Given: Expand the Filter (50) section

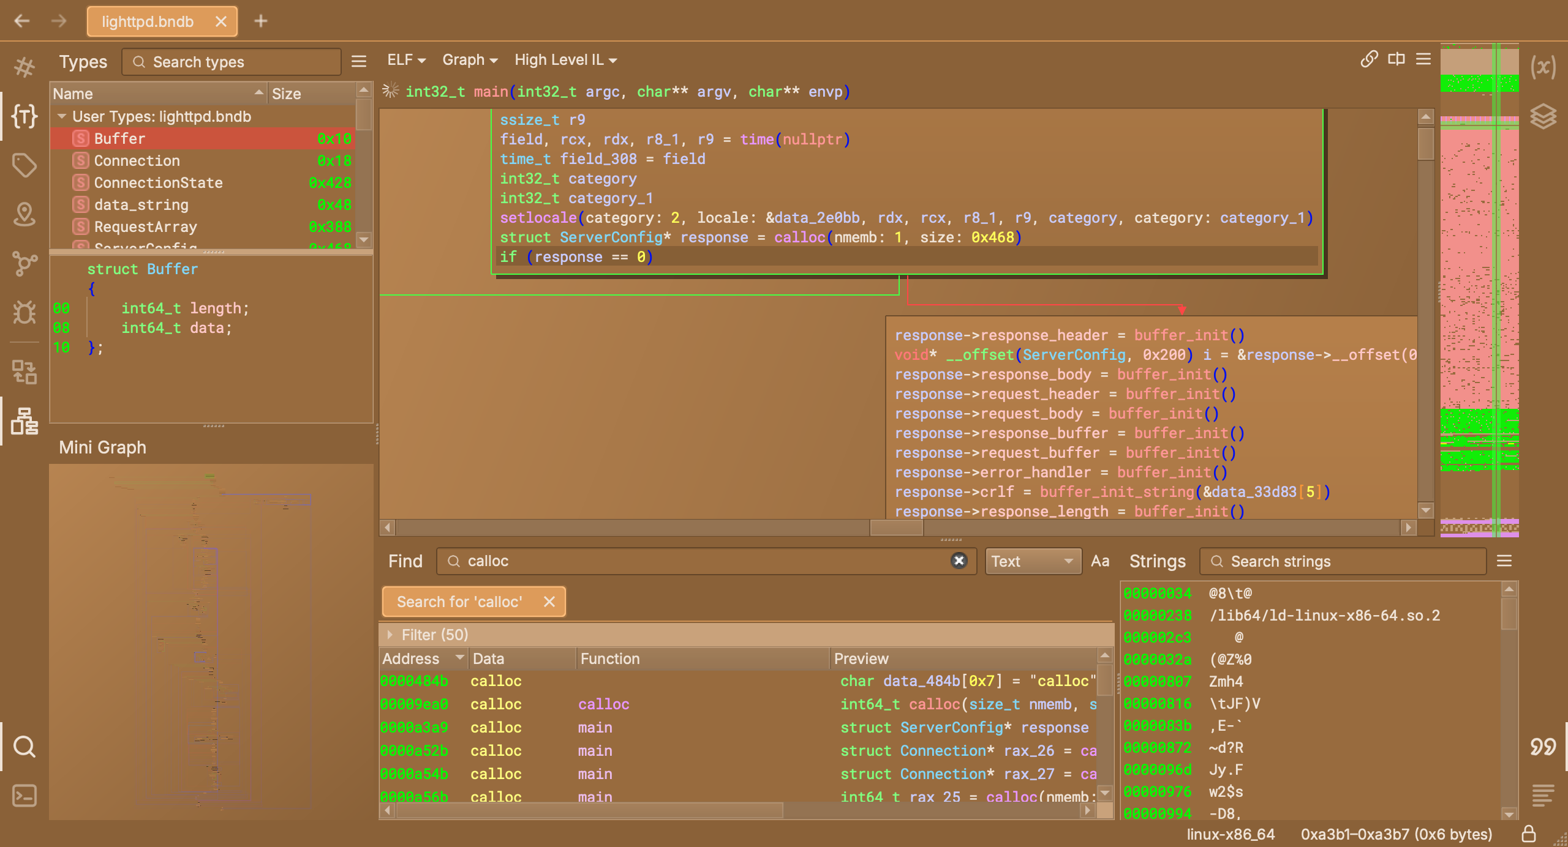Looking at the screenshot, I should 390,635.
